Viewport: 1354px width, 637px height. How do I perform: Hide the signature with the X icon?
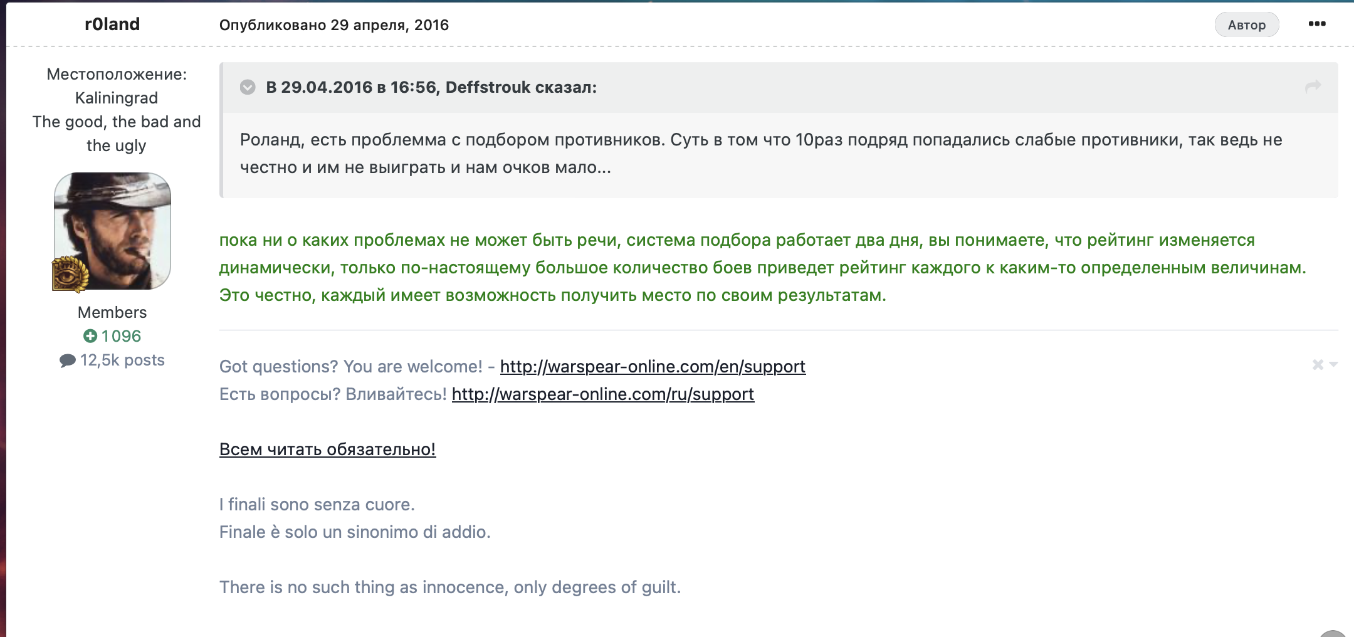(1318, 364)
